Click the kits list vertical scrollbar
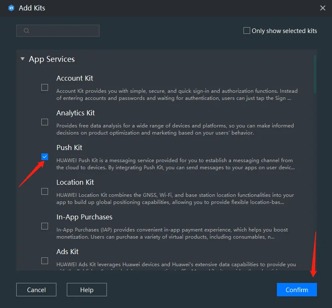This screenshot has height=308, width=332. coord(315,75)
